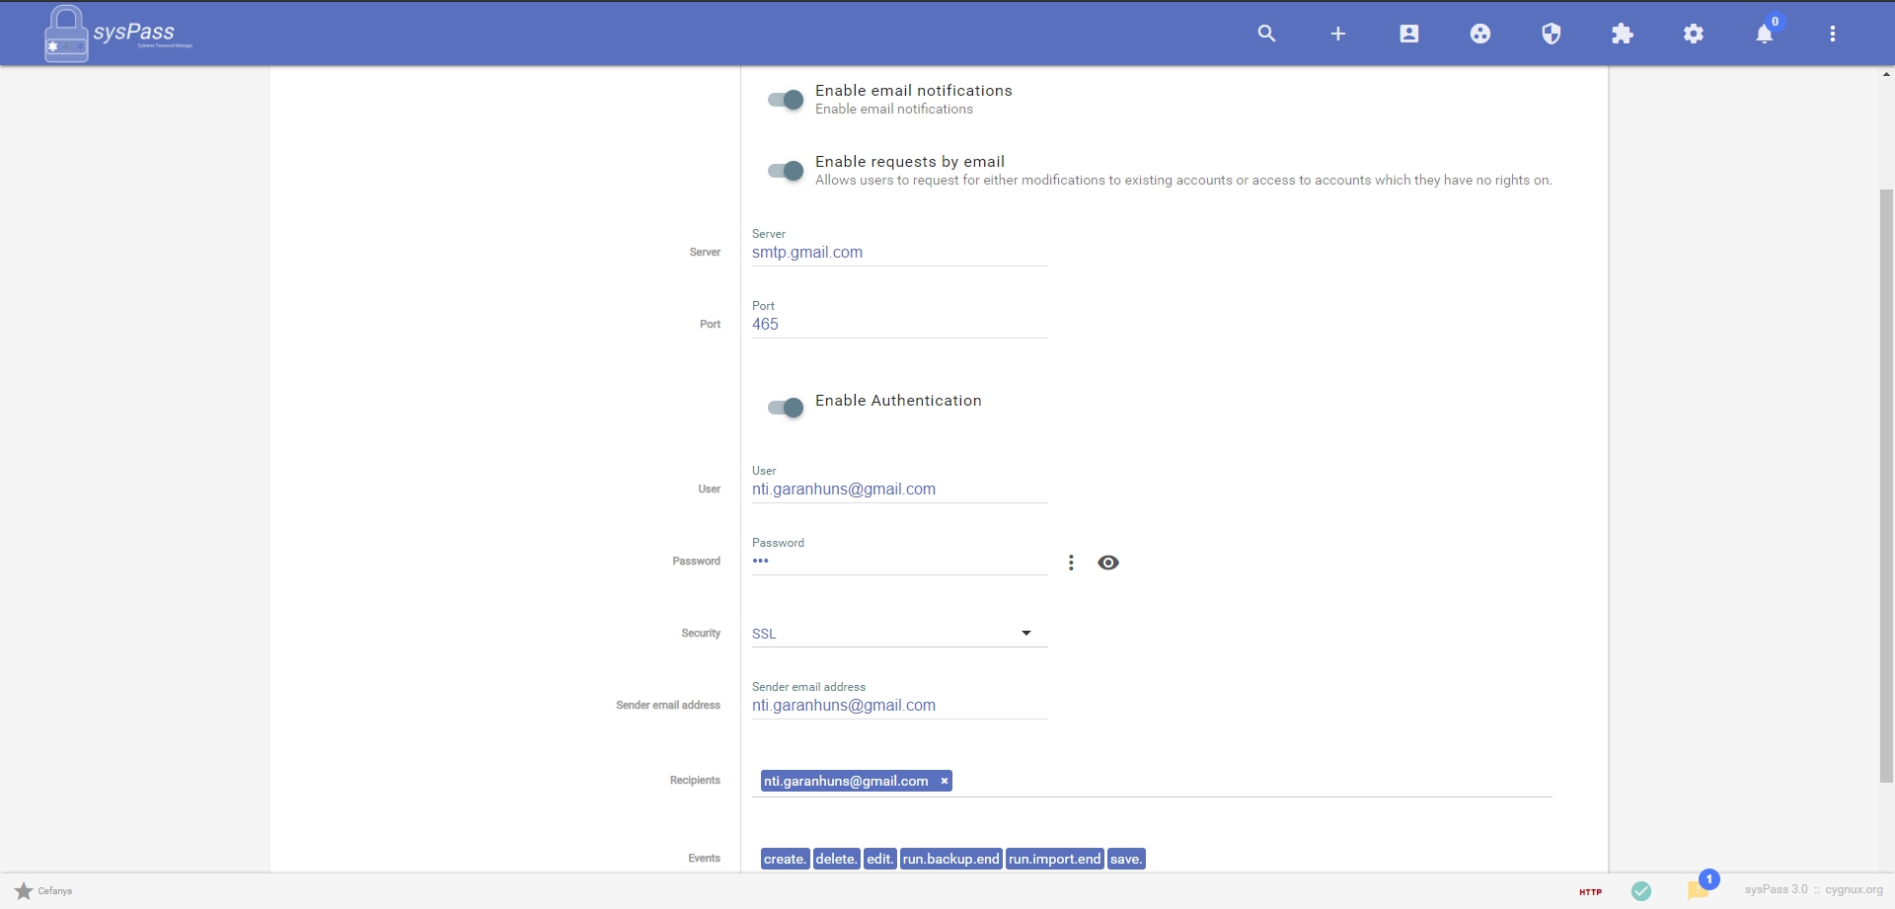
Task: Click the Sender email address field
Action: click(899, 706)
